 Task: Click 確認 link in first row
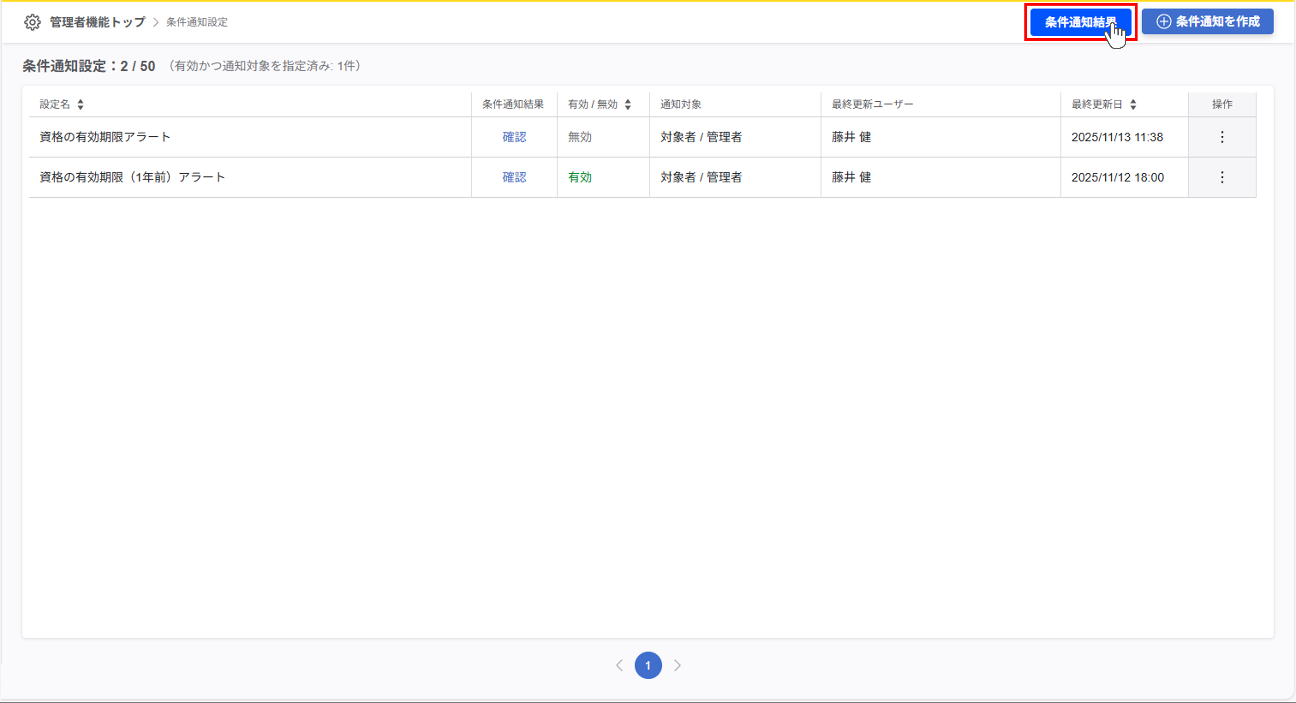click(514, 137)
